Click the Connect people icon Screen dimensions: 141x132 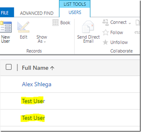click(x=106, y=22)
